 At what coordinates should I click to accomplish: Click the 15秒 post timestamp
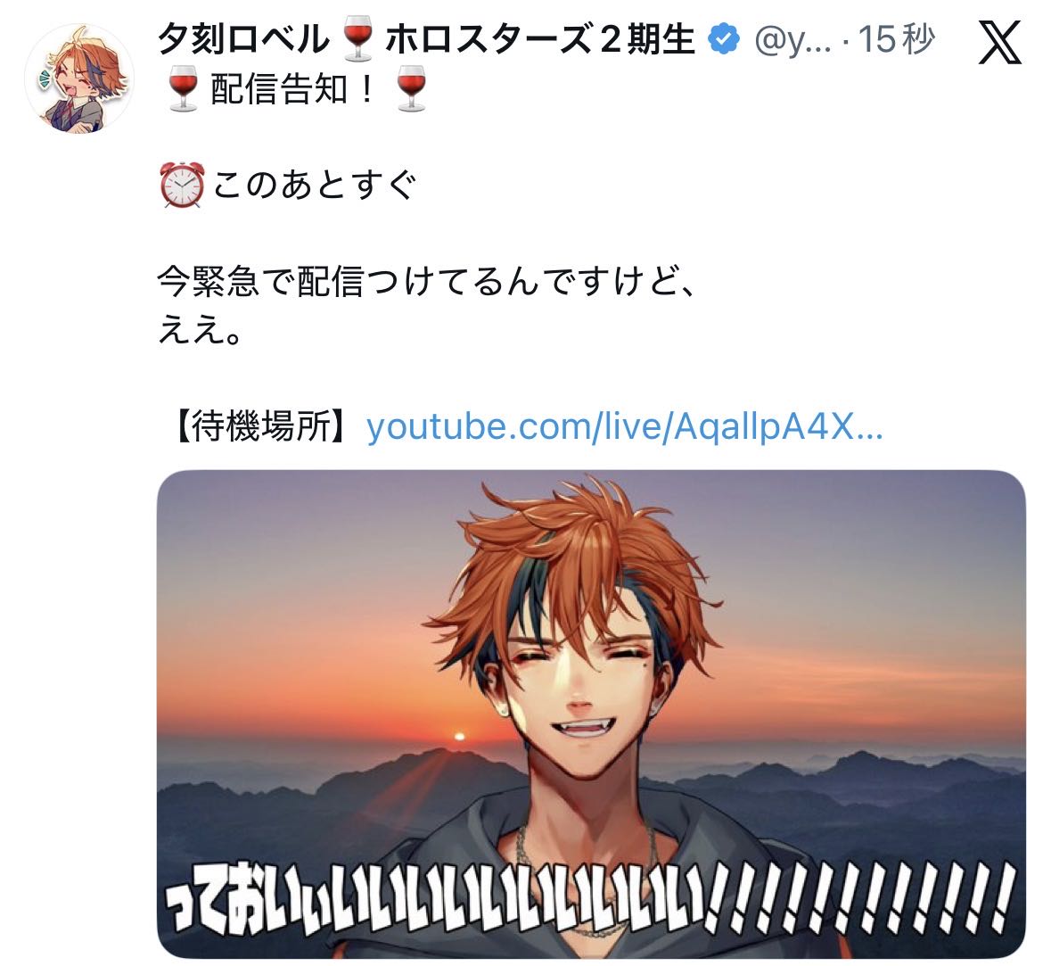pos(896,38)
